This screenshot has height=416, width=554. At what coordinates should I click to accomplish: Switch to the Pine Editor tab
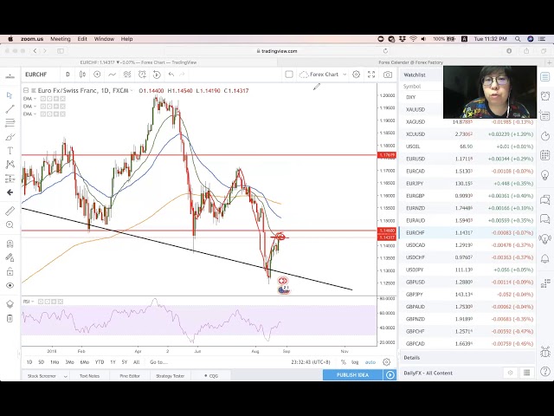click(x=130, y=375)
